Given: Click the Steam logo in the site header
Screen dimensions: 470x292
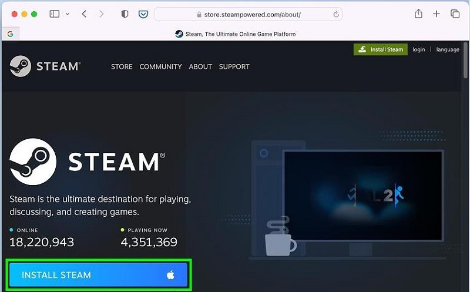Looking at the screenshot, I should (x=45, y=66).
